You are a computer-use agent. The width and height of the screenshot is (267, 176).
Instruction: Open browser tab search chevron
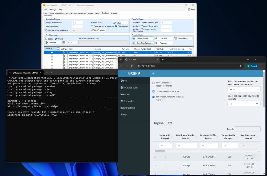[121, 60]
